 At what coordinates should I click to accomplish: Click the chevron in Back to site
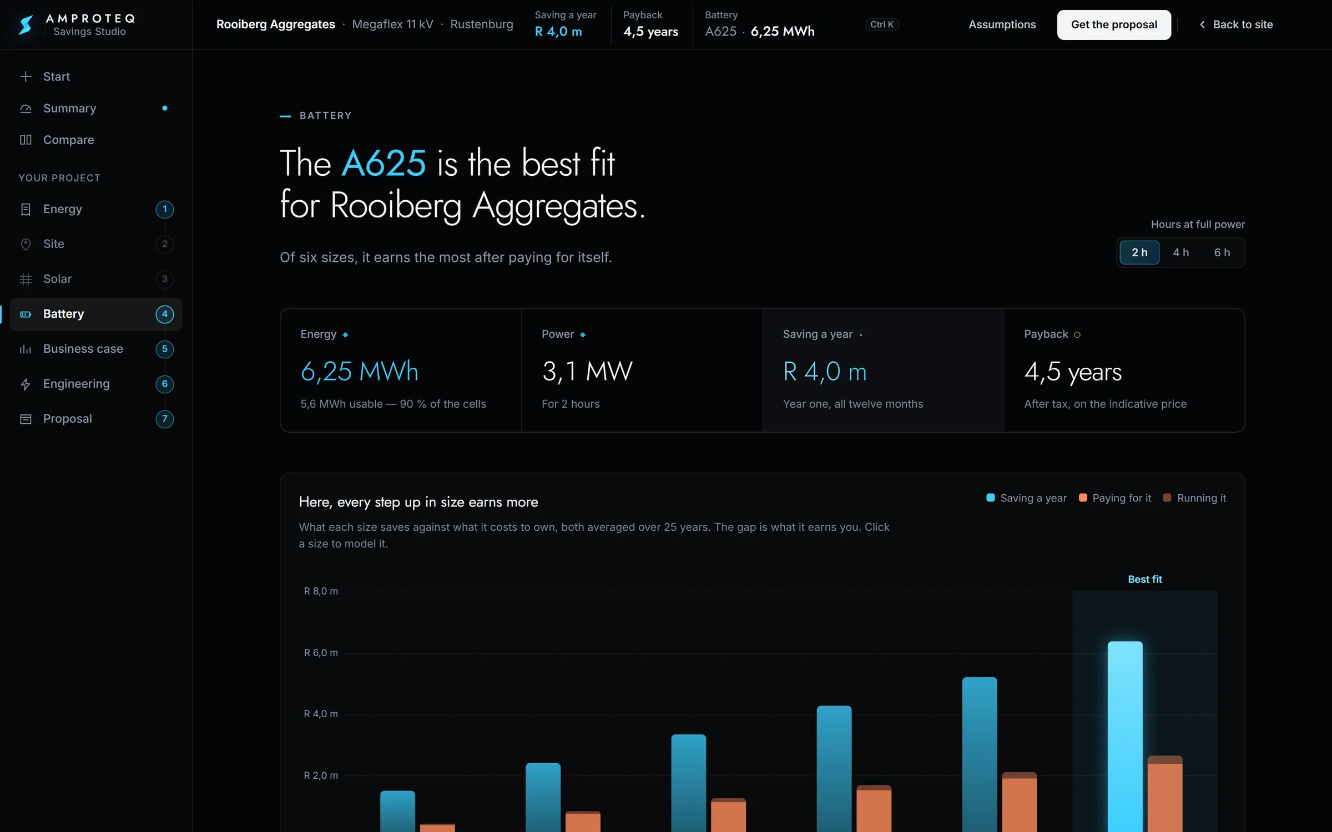tap(1202, 24)
